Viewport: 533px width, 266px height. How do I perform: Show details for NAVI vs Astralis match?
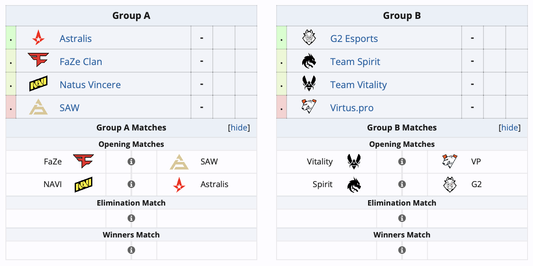[x=131, y=184]
